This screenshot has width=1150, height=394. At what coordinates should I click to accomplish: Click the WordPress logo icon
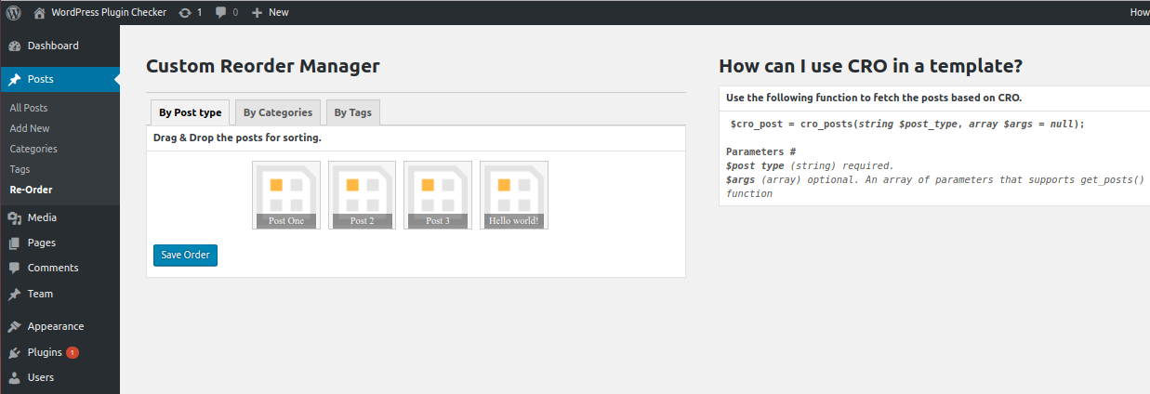[x=14, y=12]
